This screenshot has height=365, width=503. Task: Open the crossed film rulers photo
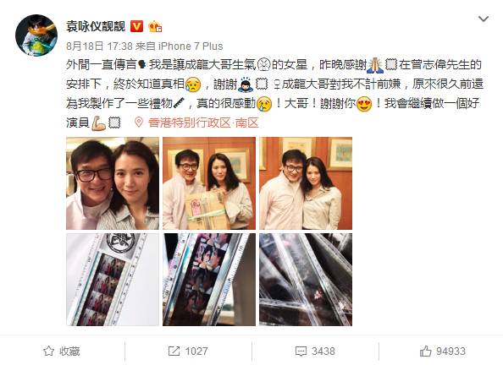pyautogui.click(x=306, y=280)
